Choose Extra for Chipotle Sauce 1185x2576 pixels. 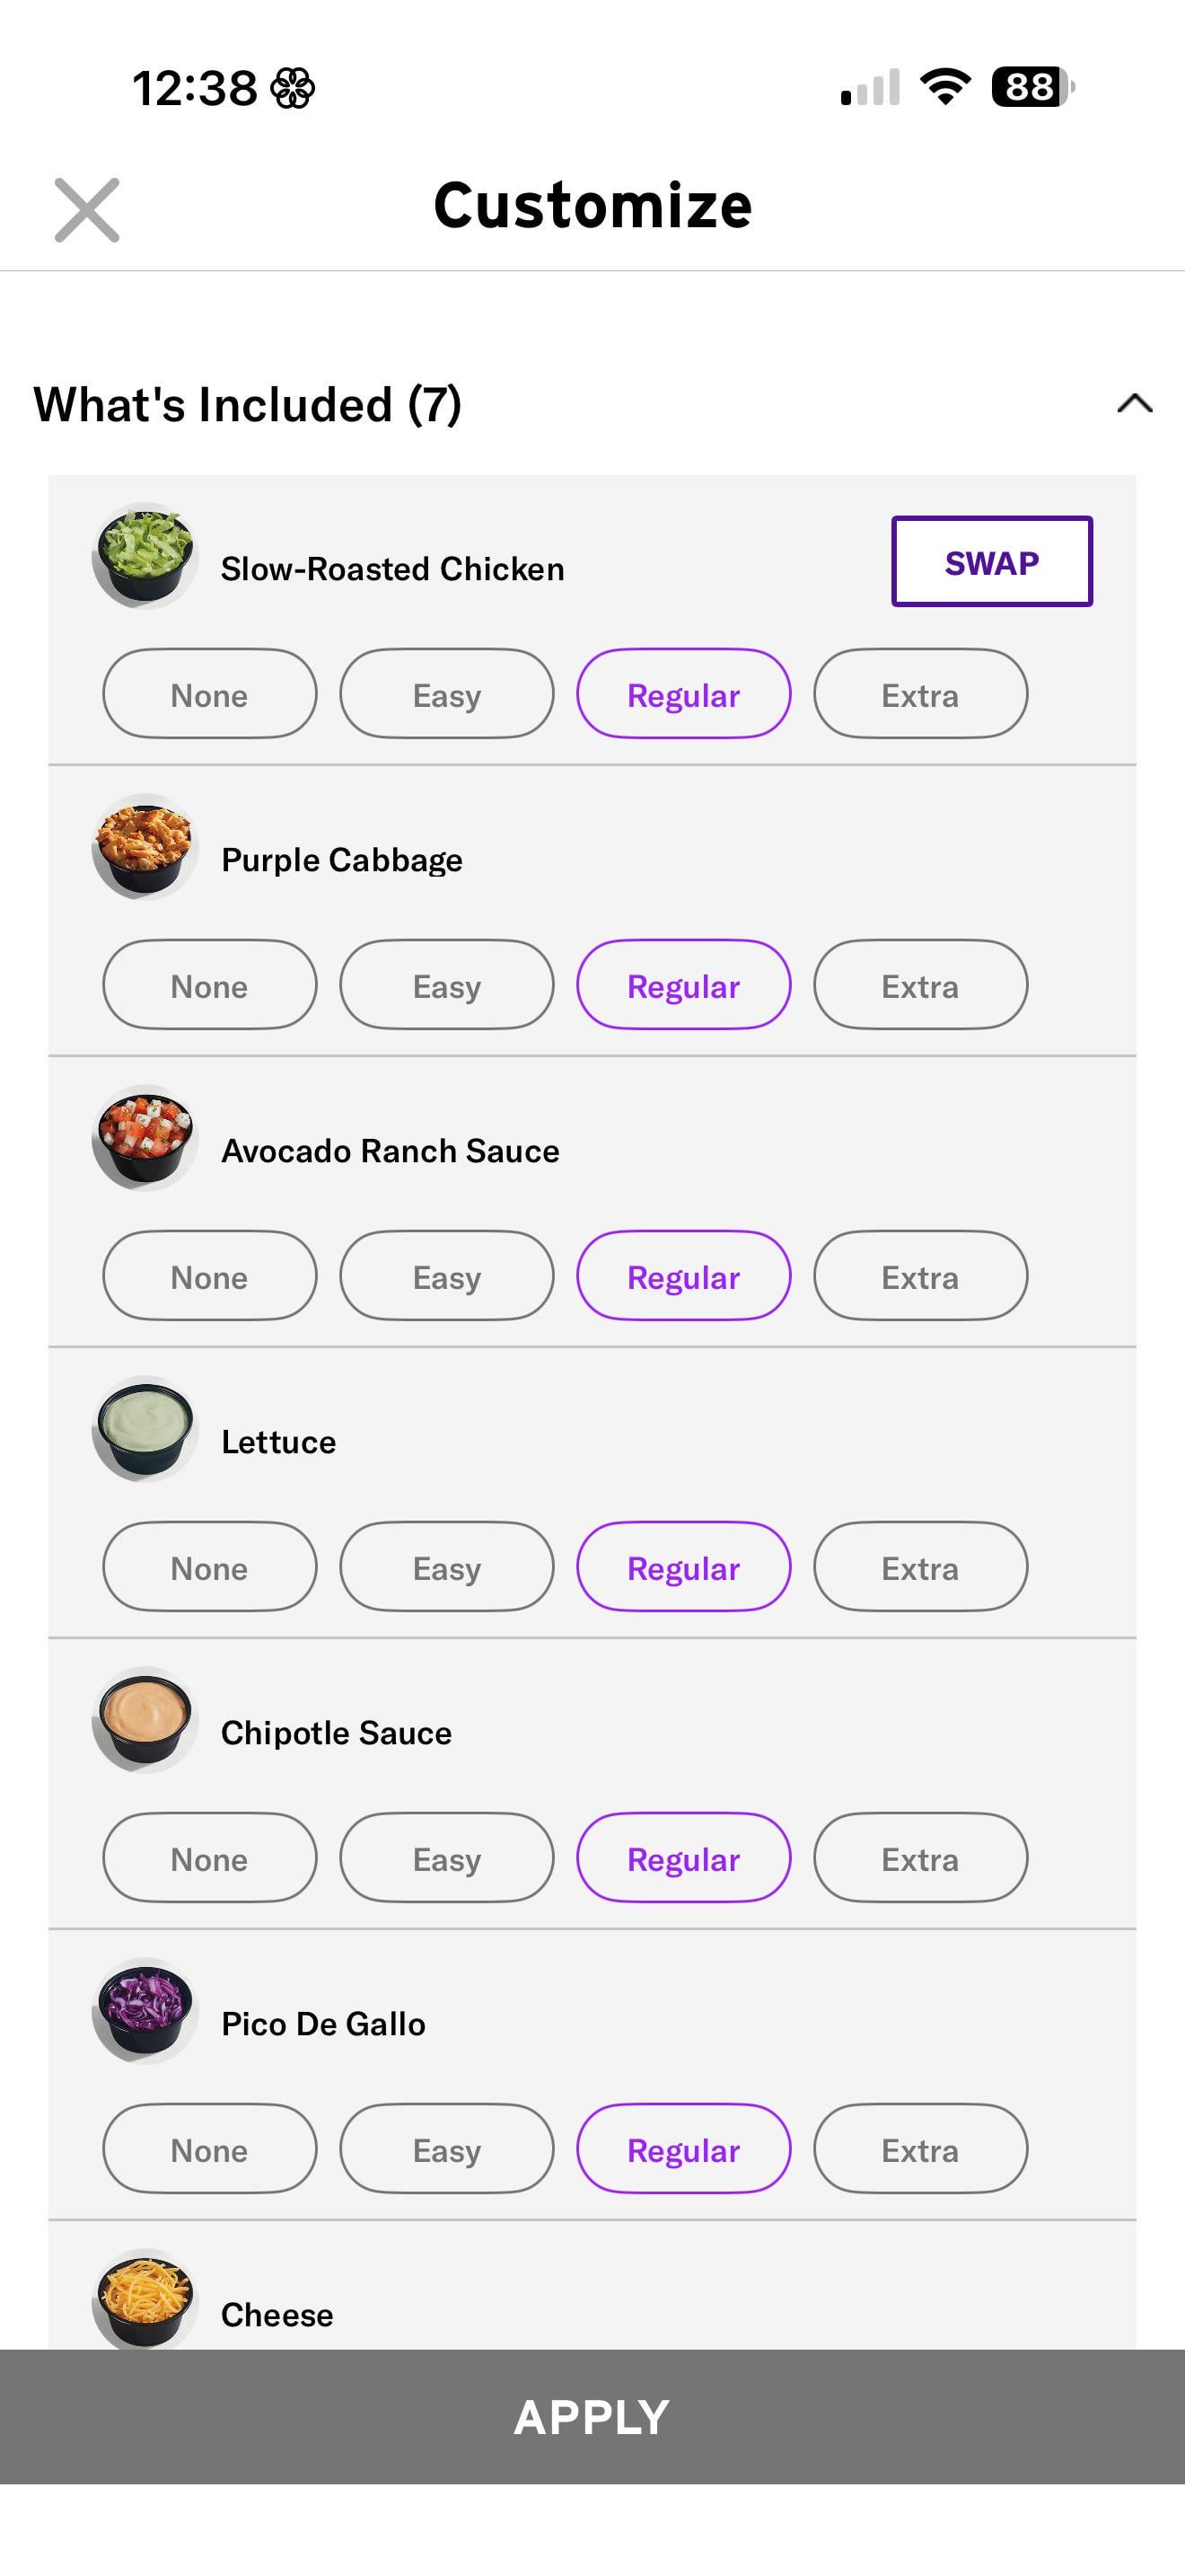[x=920, y=1858]
